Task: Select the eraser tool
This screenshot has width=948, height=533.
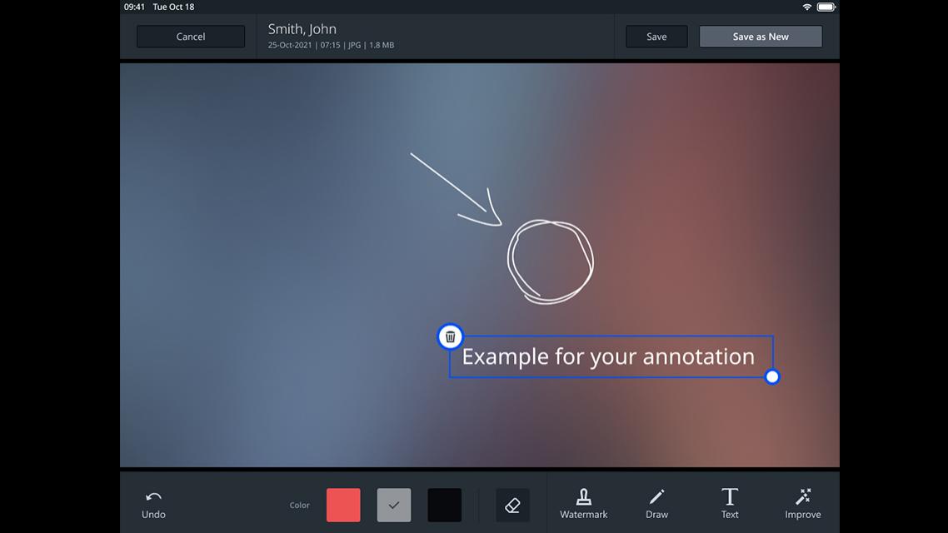Action: coord(512,506)
